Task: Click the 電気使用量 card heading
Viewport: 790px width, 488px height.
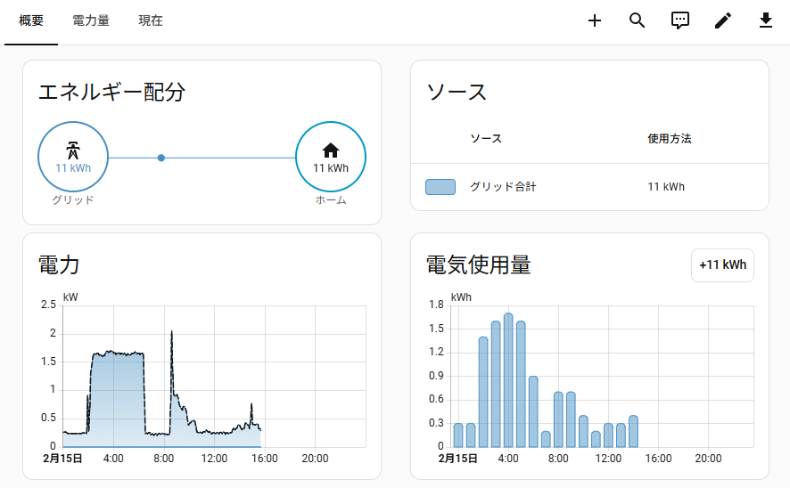Action: 479,265
